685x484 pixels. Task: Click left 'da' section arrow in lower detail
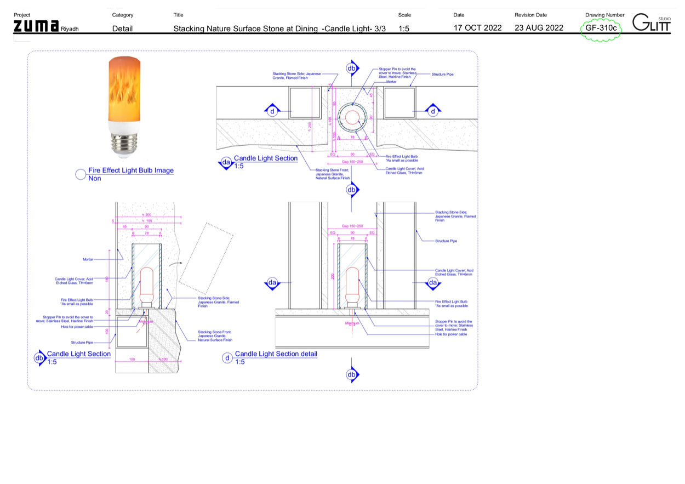click(x=272, y=283)
